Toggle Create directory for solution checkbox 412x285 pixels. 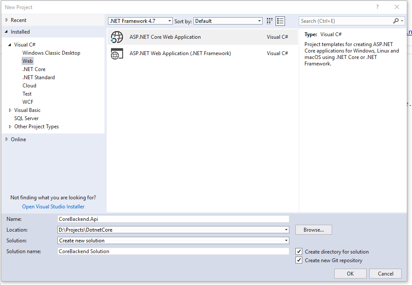point(299,251)
